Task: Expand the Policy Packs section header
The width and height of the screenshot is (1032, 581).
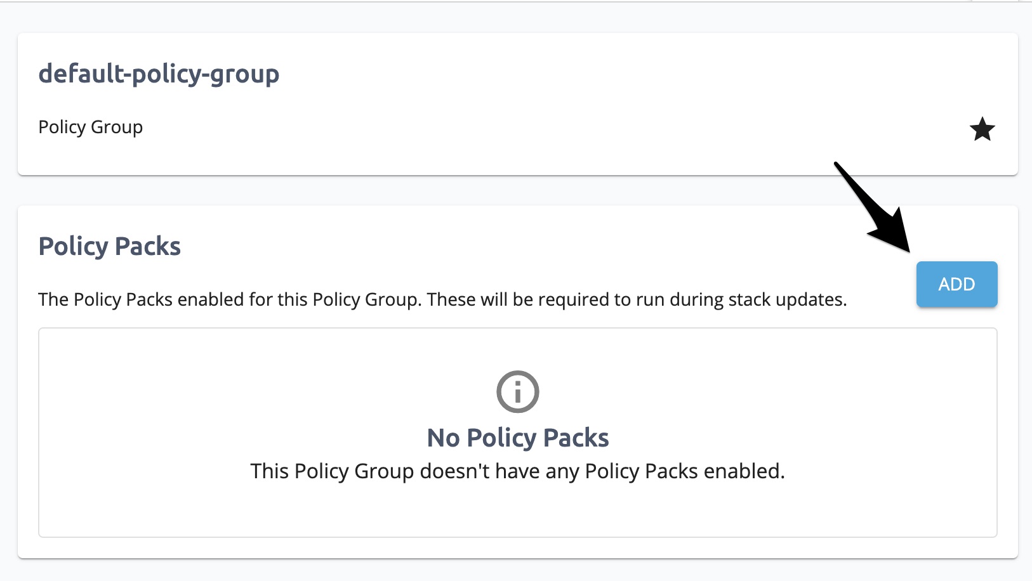Action: (x=109, y=246)
